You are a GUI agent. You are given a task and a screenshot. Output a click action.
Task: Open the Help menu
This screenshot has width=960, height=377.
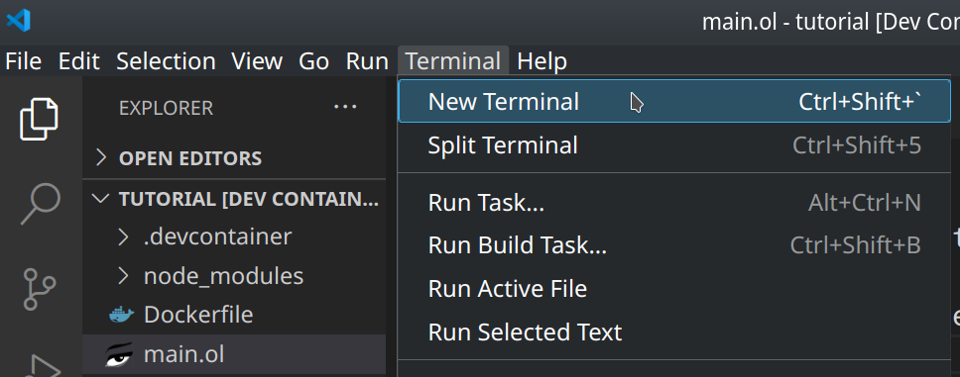click(x=541, y=61)
